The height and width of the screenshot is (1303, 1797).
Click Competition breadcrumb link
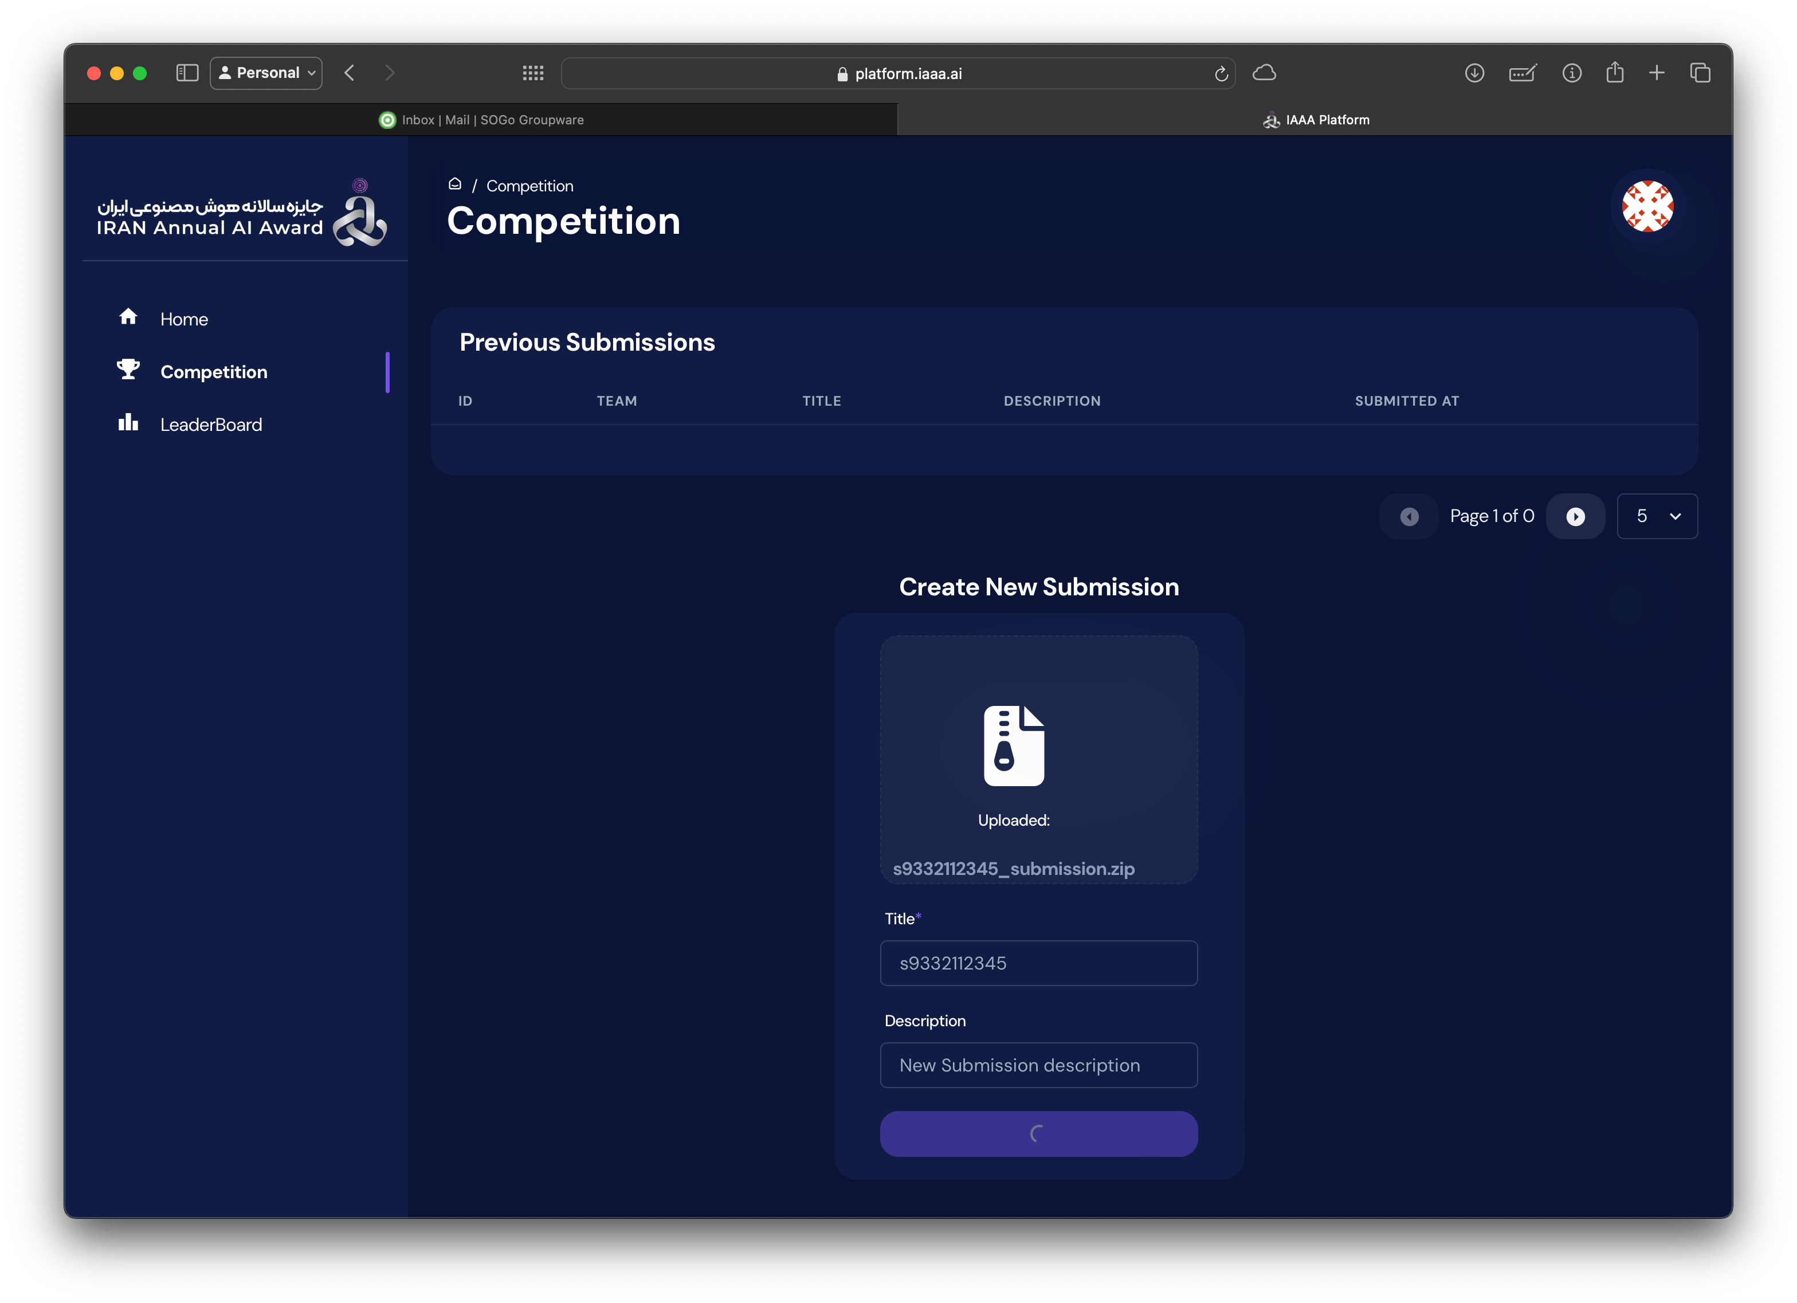(529, 186)
